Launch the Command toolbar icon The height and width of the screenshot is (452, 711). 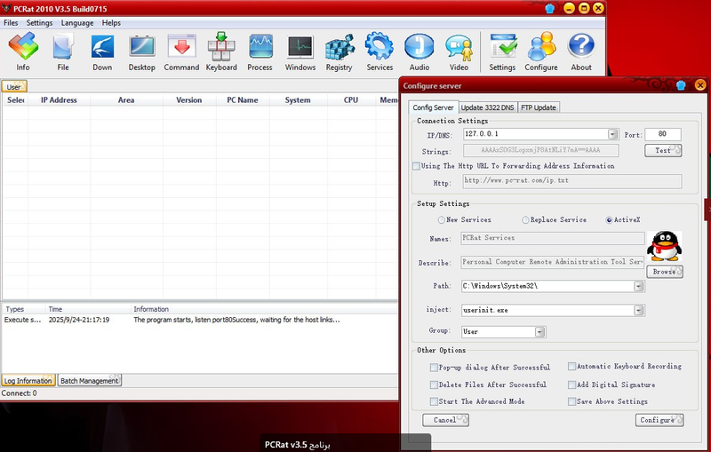point(181,52)
